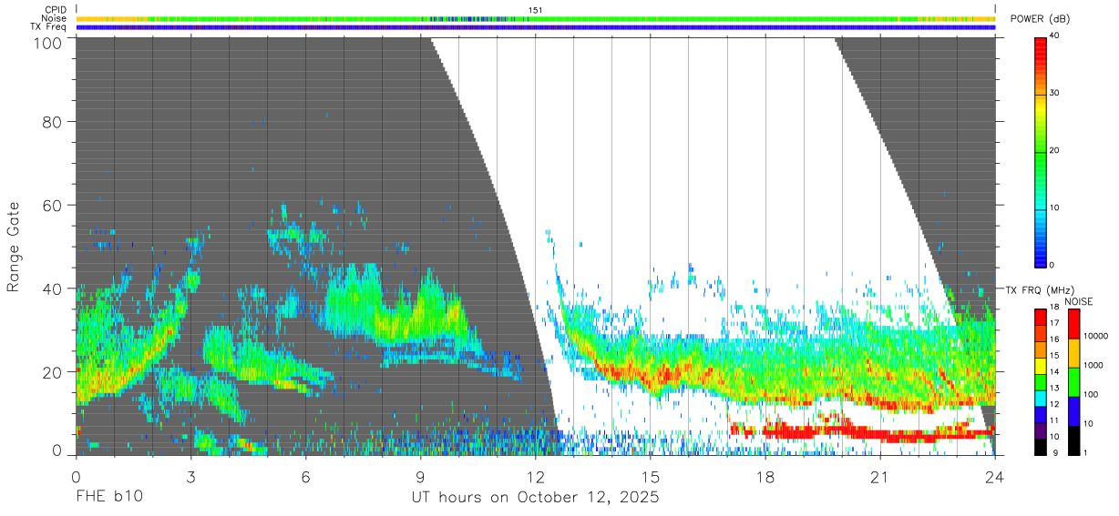Click the green middle of the power colorbar
This screenshot has width=1119, height=516.
(1040, 151)
